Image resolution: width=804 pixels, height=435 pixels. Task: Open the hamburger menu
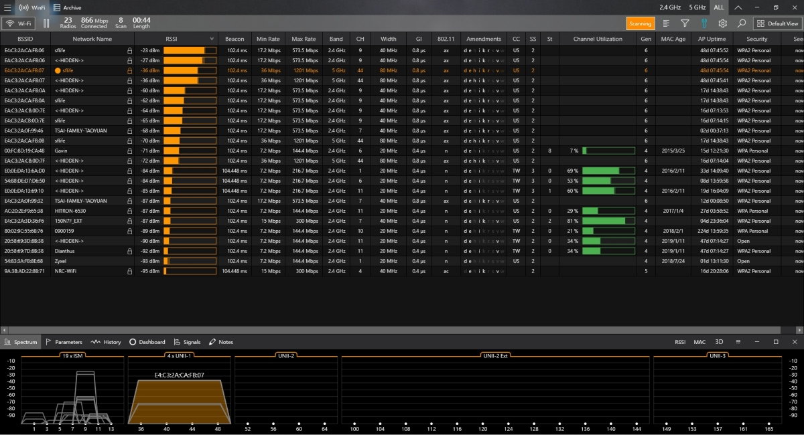click(x=7, y=7)
